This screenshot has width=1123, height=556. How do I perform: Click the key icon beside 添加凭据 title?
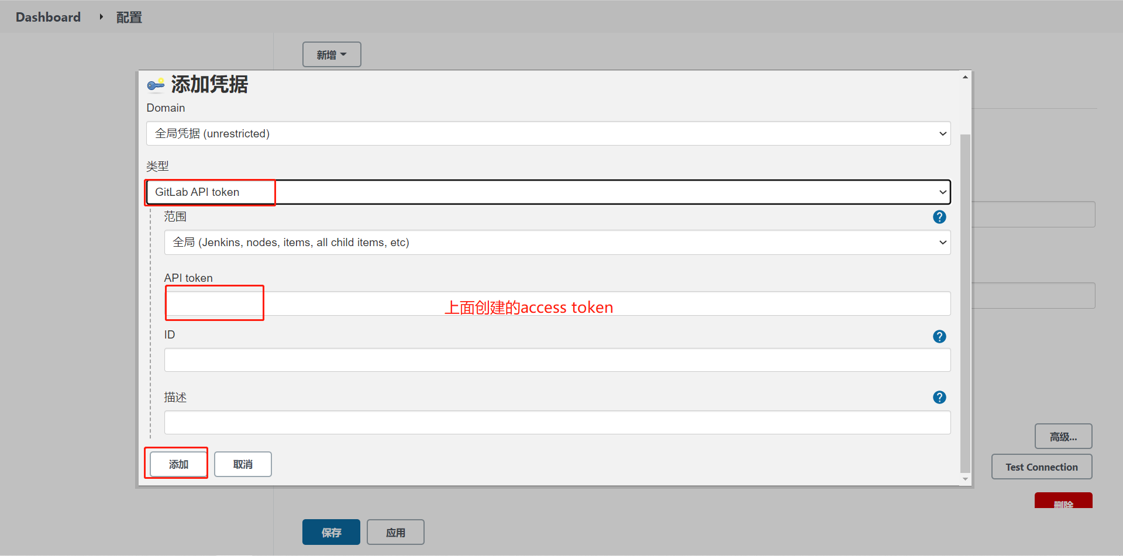(156, 85)
